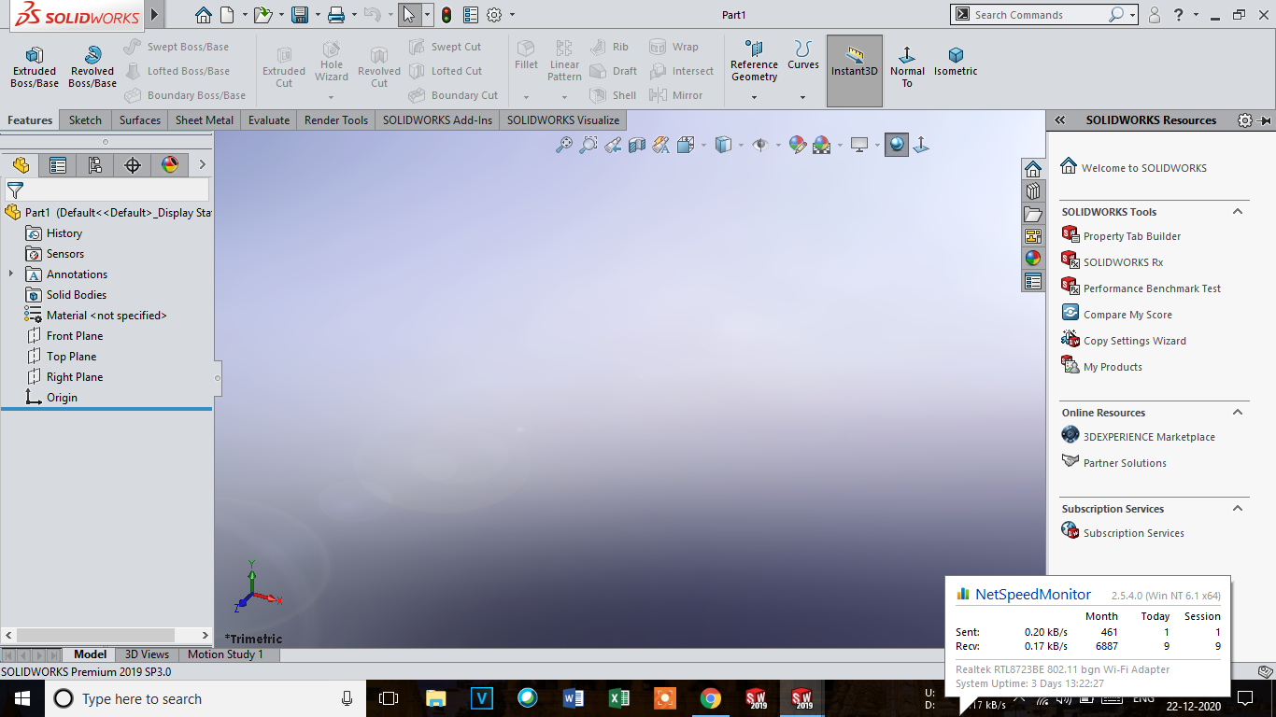Open the SOLIDWORKS Visualize tab
Image resolution: width=1276 pixels, height=717 pixels.
563,120
